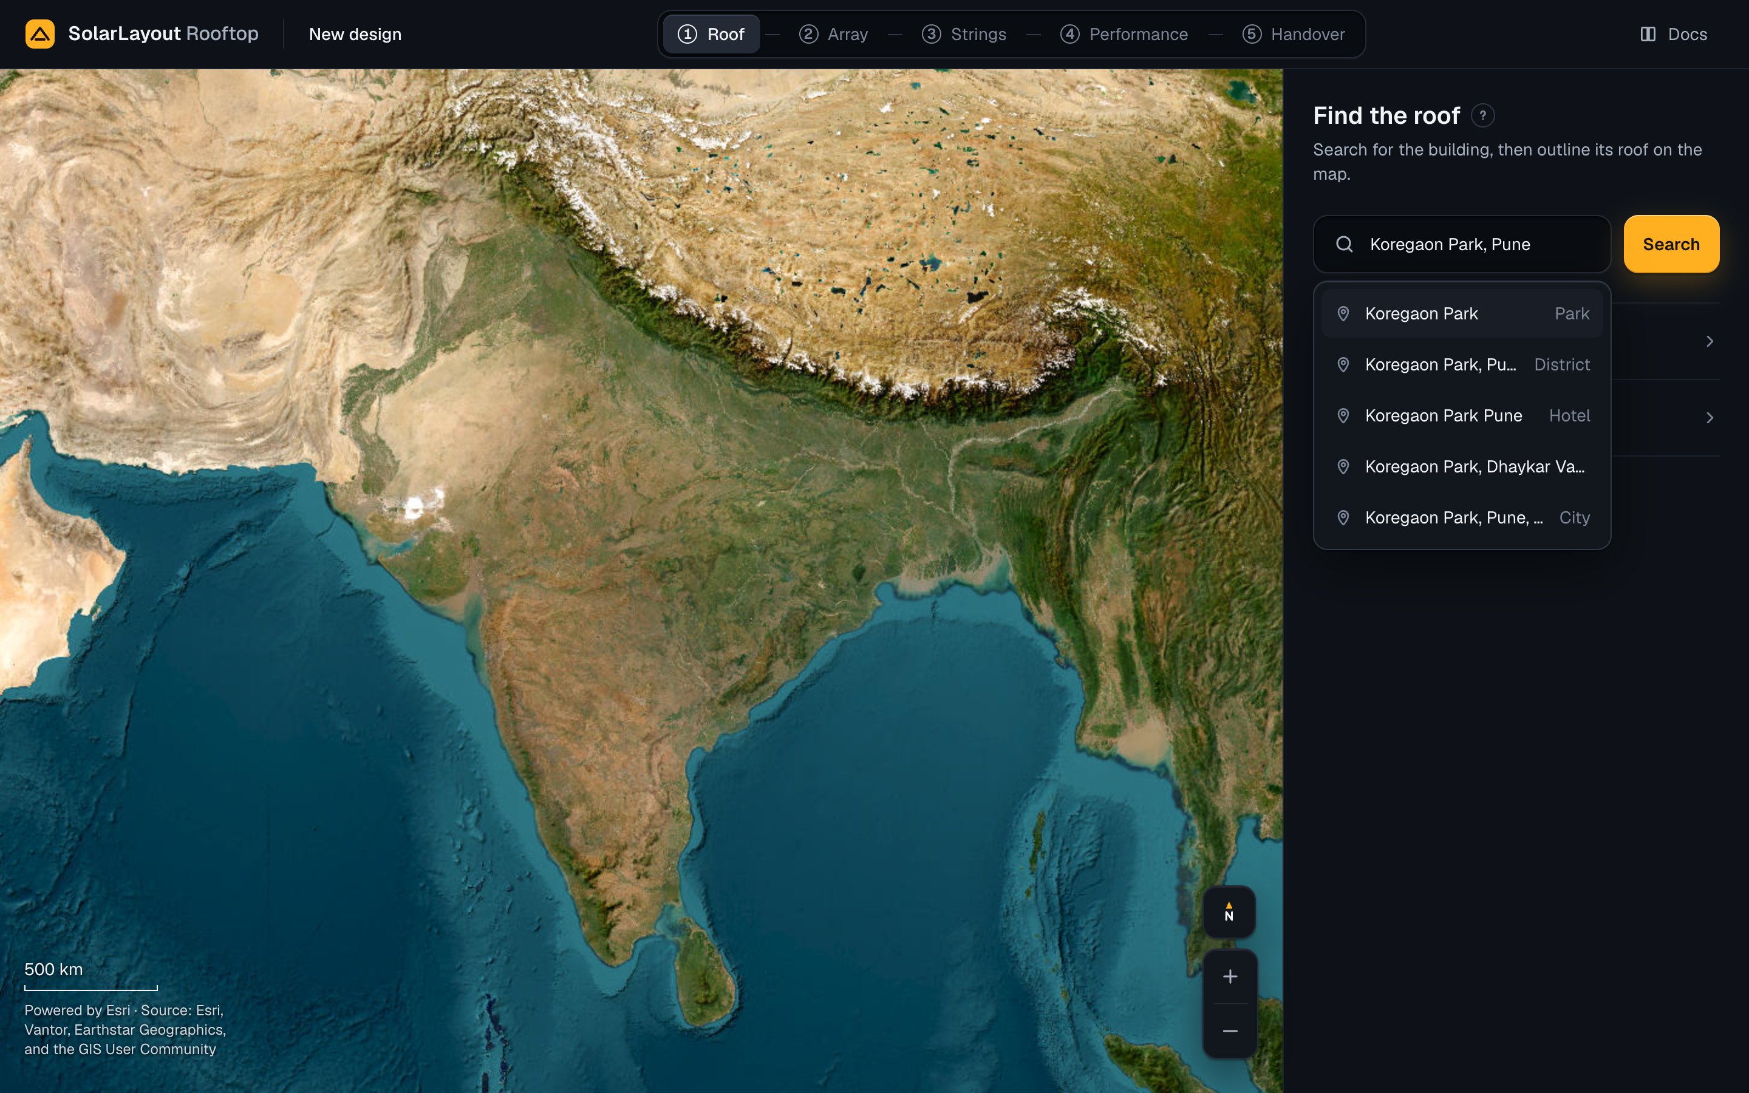Click the magnifier icon in search field
Viewport: 1749px width, 1093px height.
1345,244
